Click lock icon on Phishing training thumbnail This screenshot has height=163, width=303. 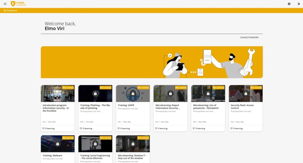tap(95, 94)
